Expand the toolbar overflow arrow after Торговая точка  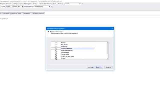pos(51,7)
